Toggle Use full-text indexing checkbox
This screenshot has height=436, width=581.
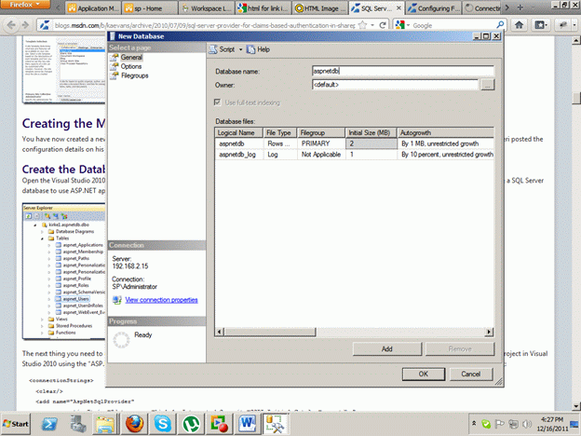[x=218, y=102]
